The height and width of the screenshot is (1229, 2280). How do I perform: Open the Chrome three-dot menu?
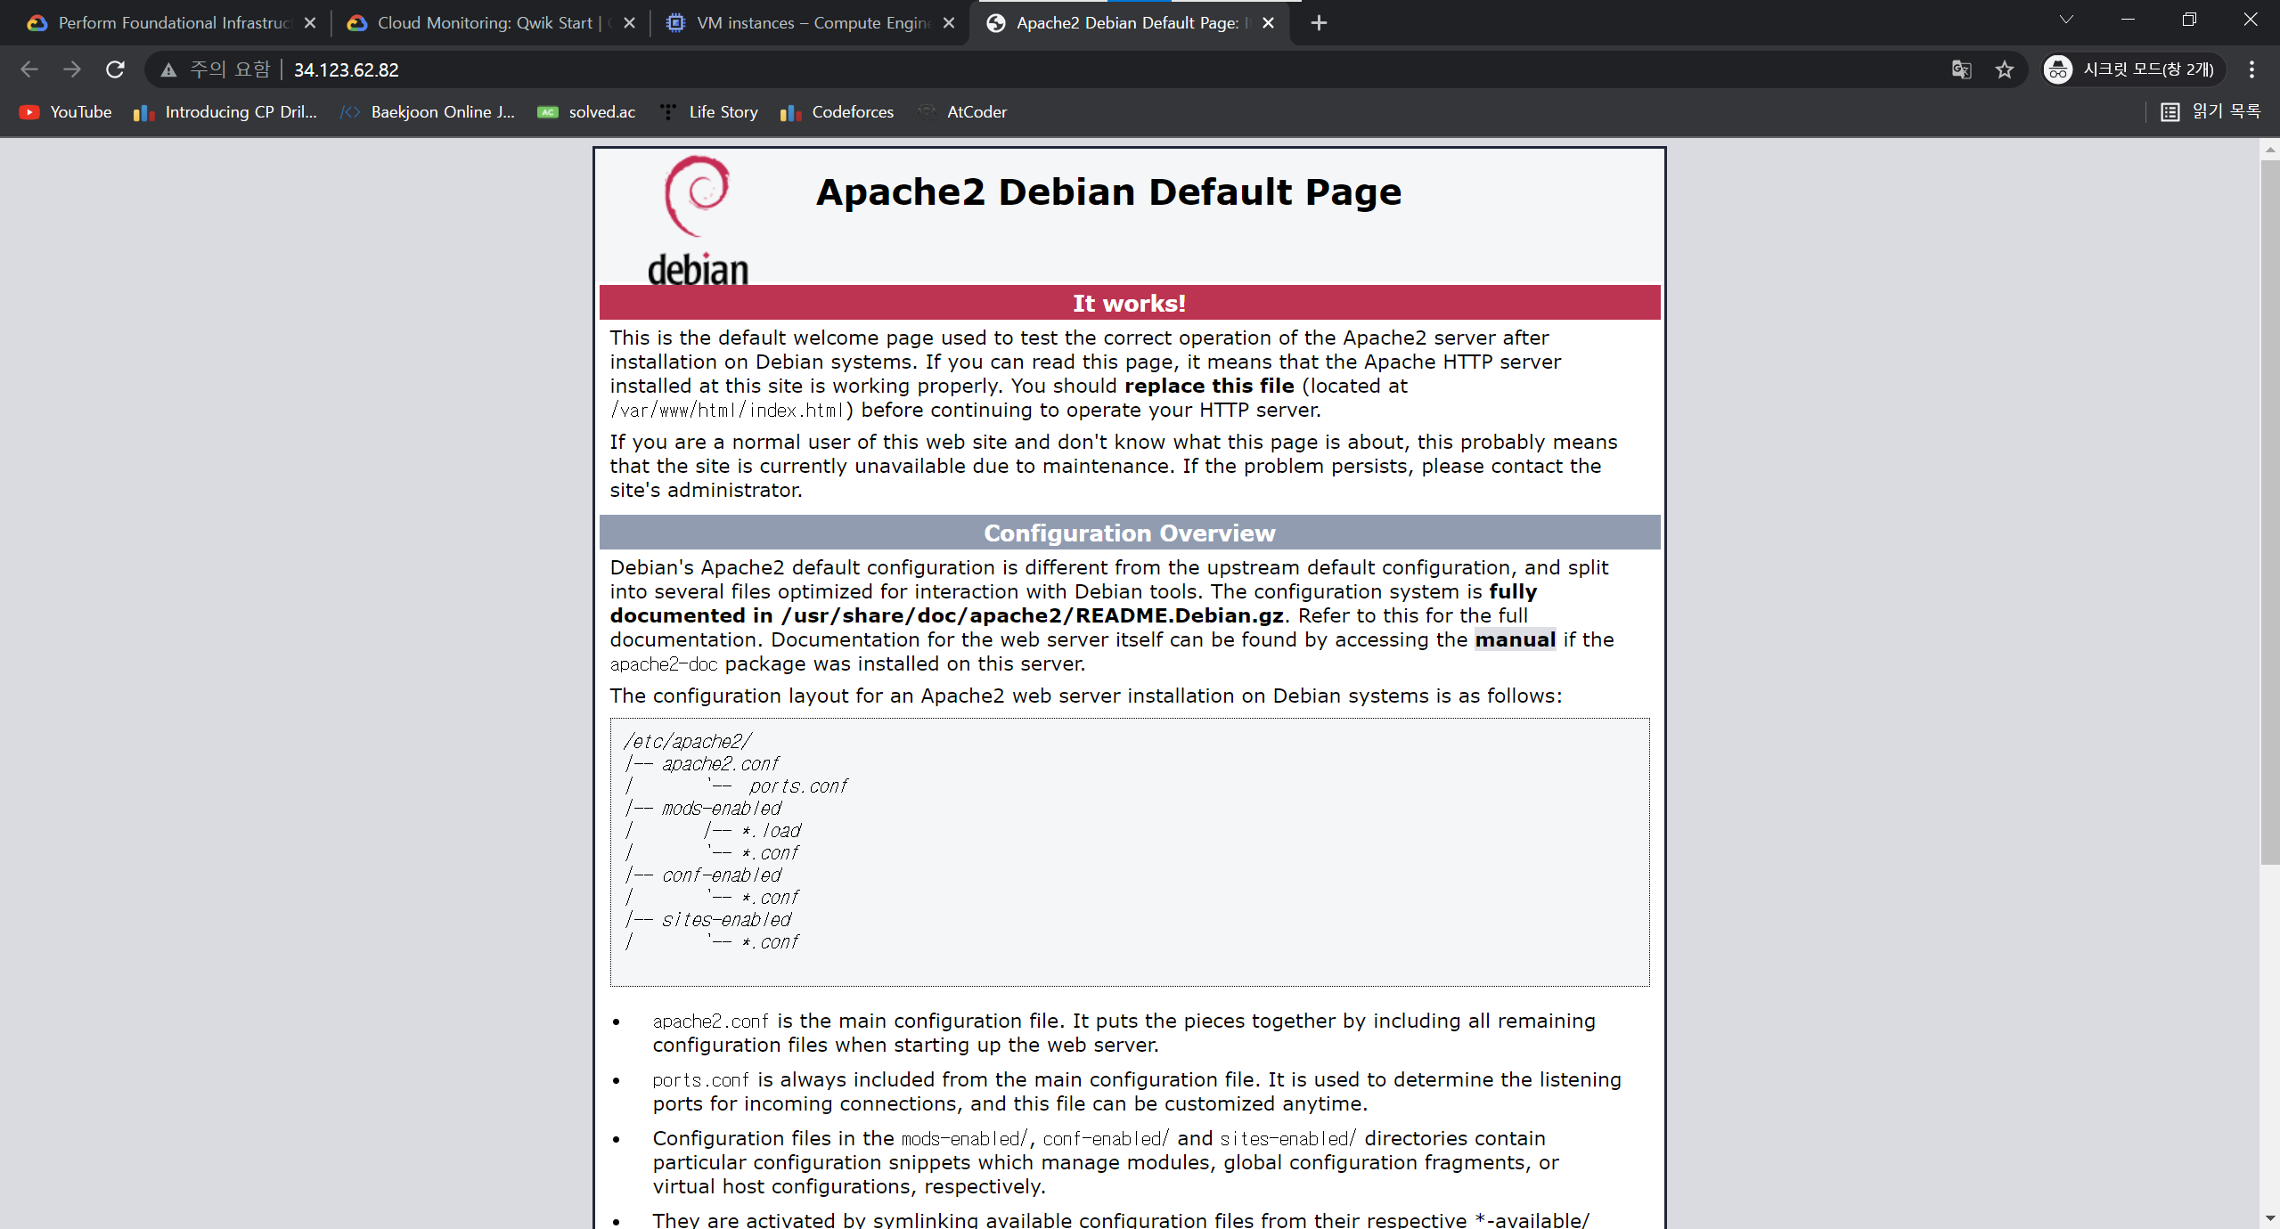(x=2251, y=69)
